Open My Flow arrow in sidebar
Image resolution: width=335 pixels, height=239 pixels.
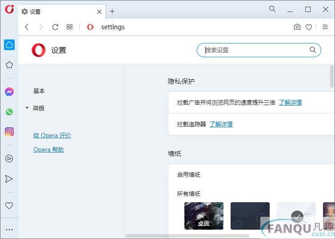click(x=9, y=179)
